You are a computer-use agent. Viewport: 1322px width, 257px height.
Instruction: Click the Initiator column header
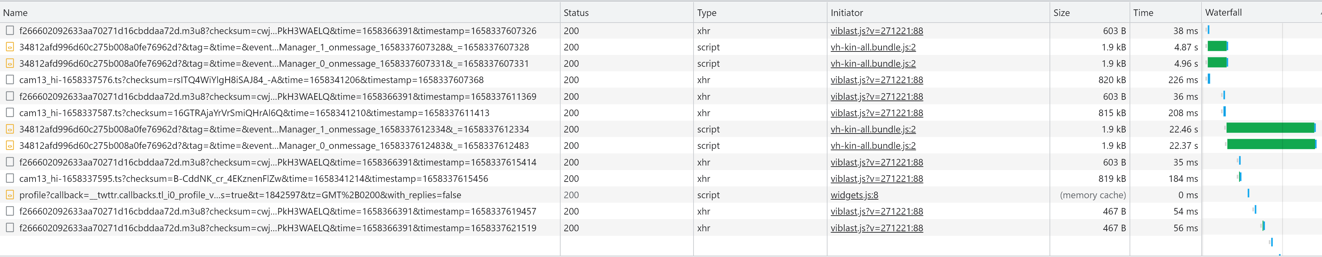847,13
